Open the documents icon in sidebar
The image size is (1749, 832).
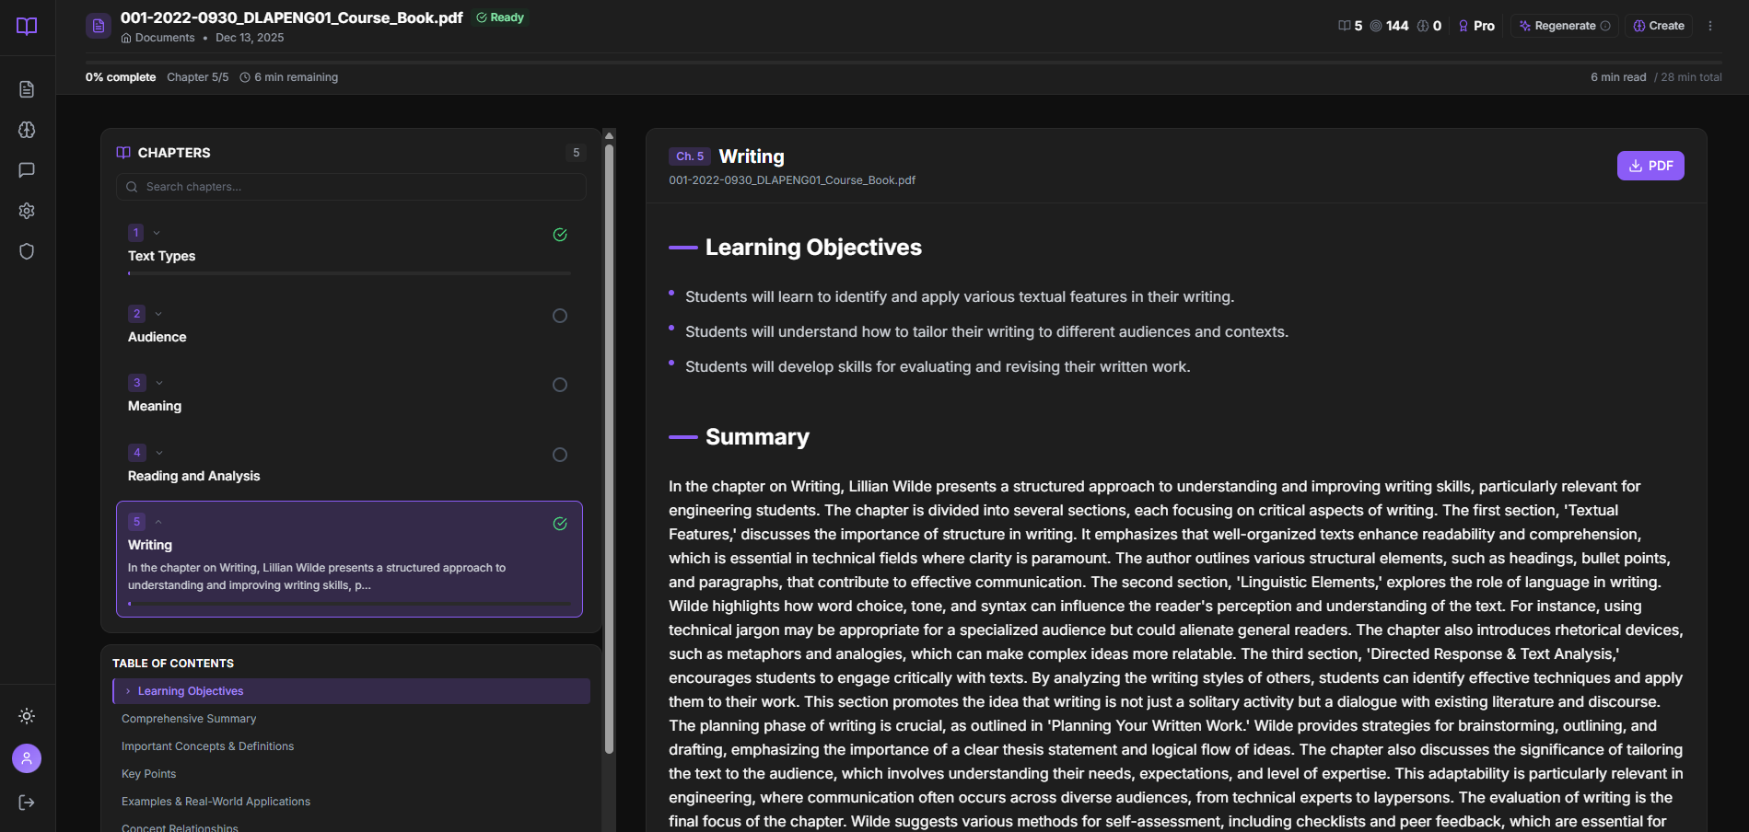coord(27,89)
